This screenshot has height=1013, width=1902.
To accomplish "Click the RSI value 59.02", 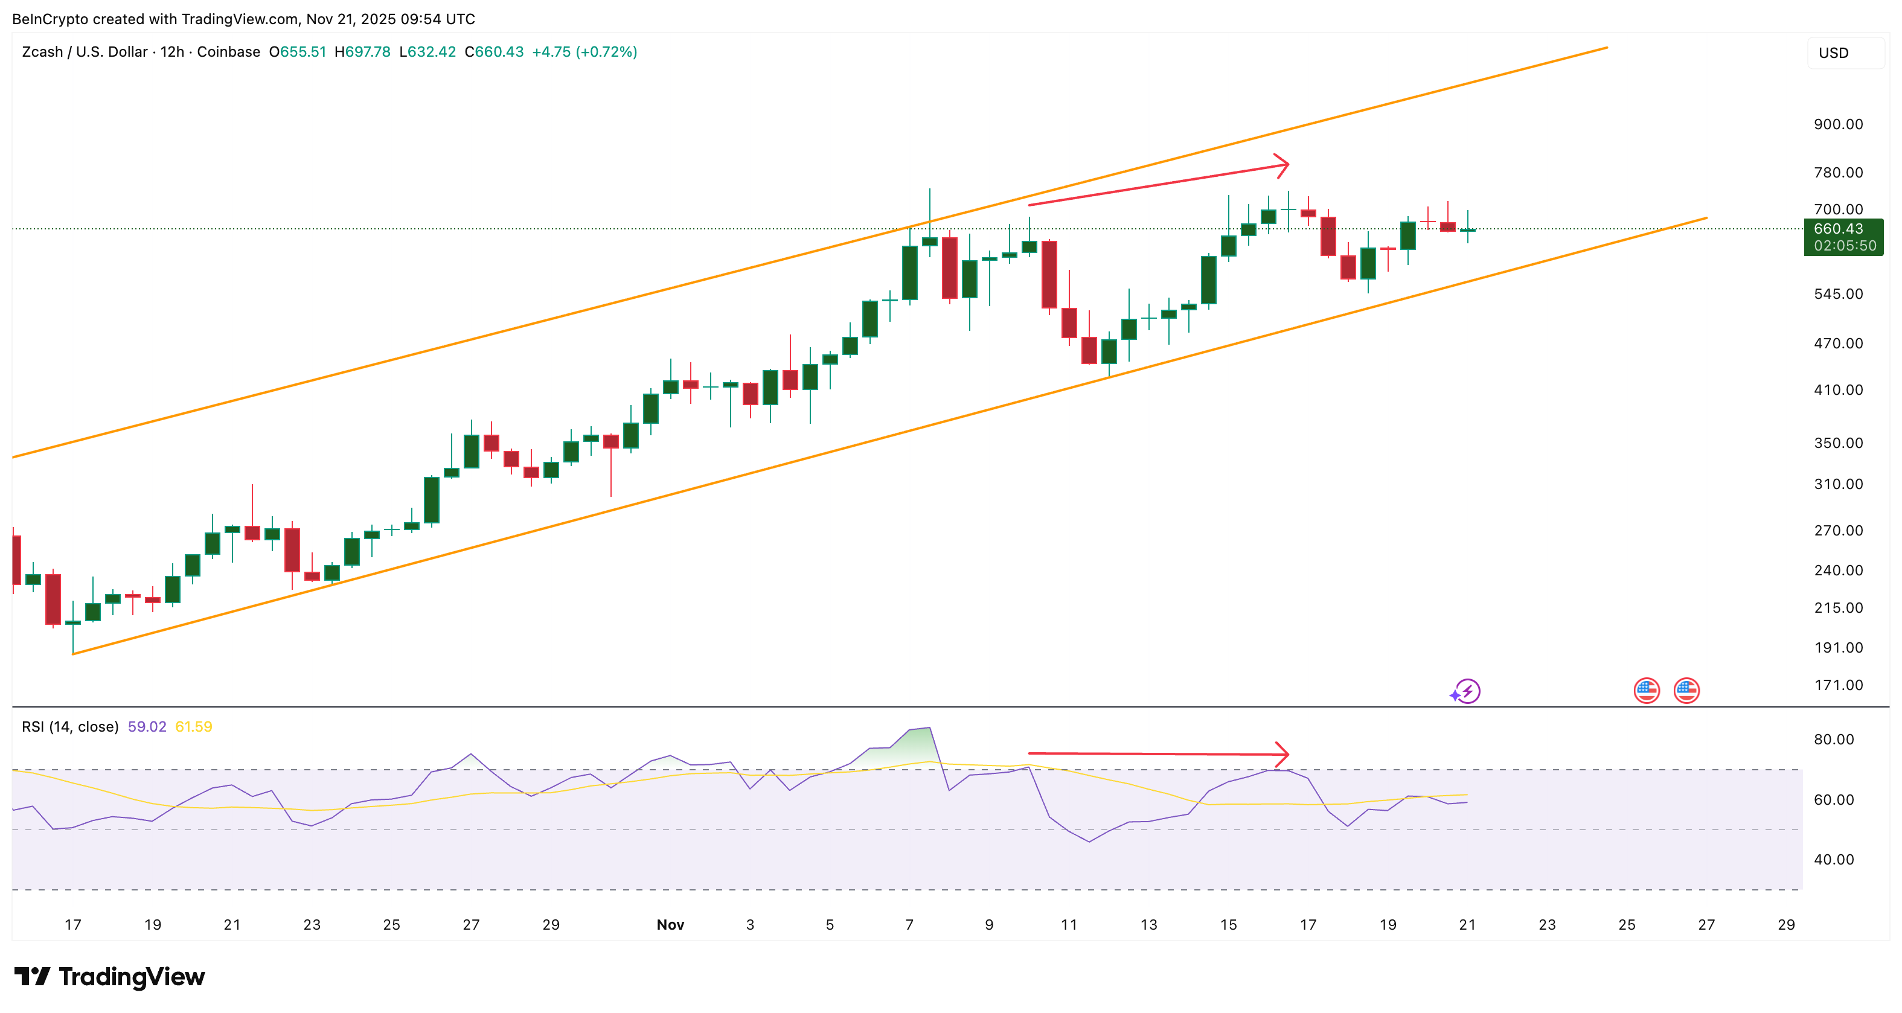I will point(148,726).
